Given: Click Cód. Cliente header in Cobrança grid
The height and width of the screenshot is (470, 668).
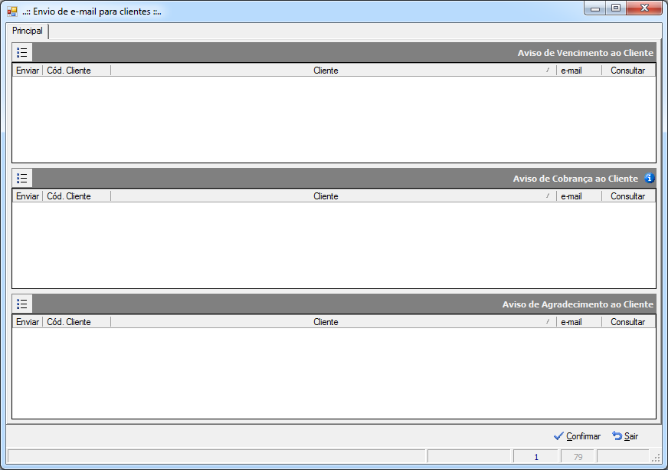Looking at the screenshot, I should (77, 196).
